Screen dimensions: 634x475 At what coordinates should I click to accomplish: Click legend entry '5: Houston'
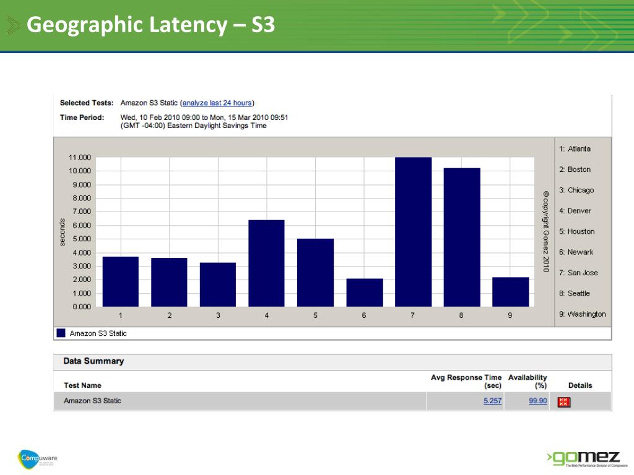[x=576, y=231]
